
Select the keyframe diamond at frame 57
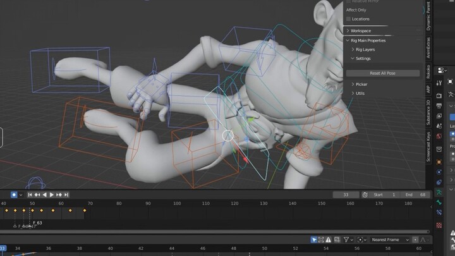tap(53, 210)
